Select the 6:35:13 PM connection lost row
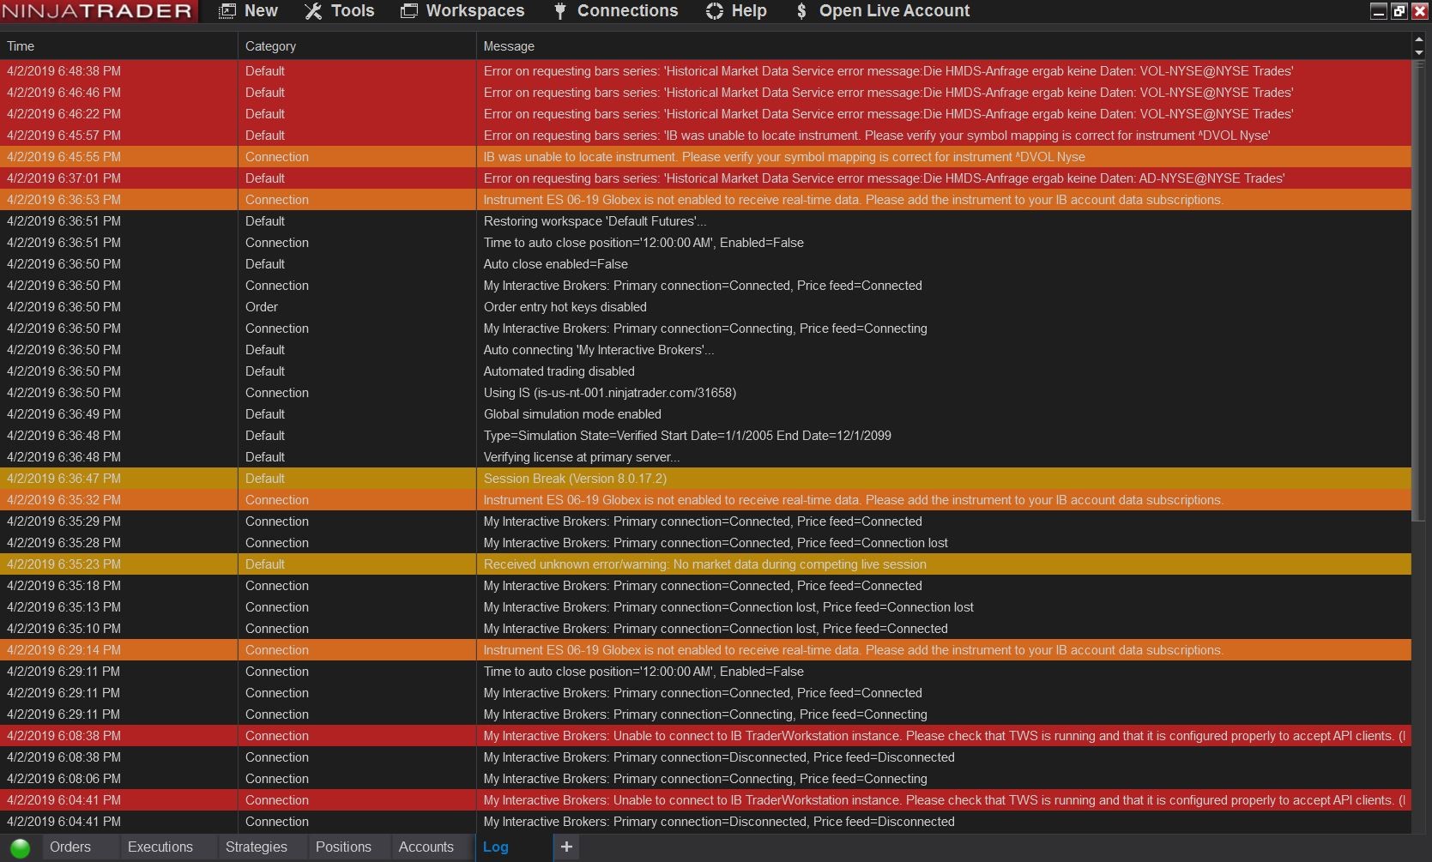 (x=705, y=607)
